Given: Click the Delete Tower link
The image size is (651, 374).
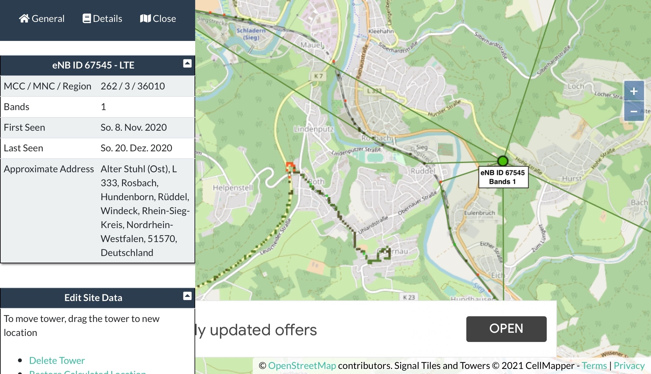Looking at the screenshot, I should point(57,360).
